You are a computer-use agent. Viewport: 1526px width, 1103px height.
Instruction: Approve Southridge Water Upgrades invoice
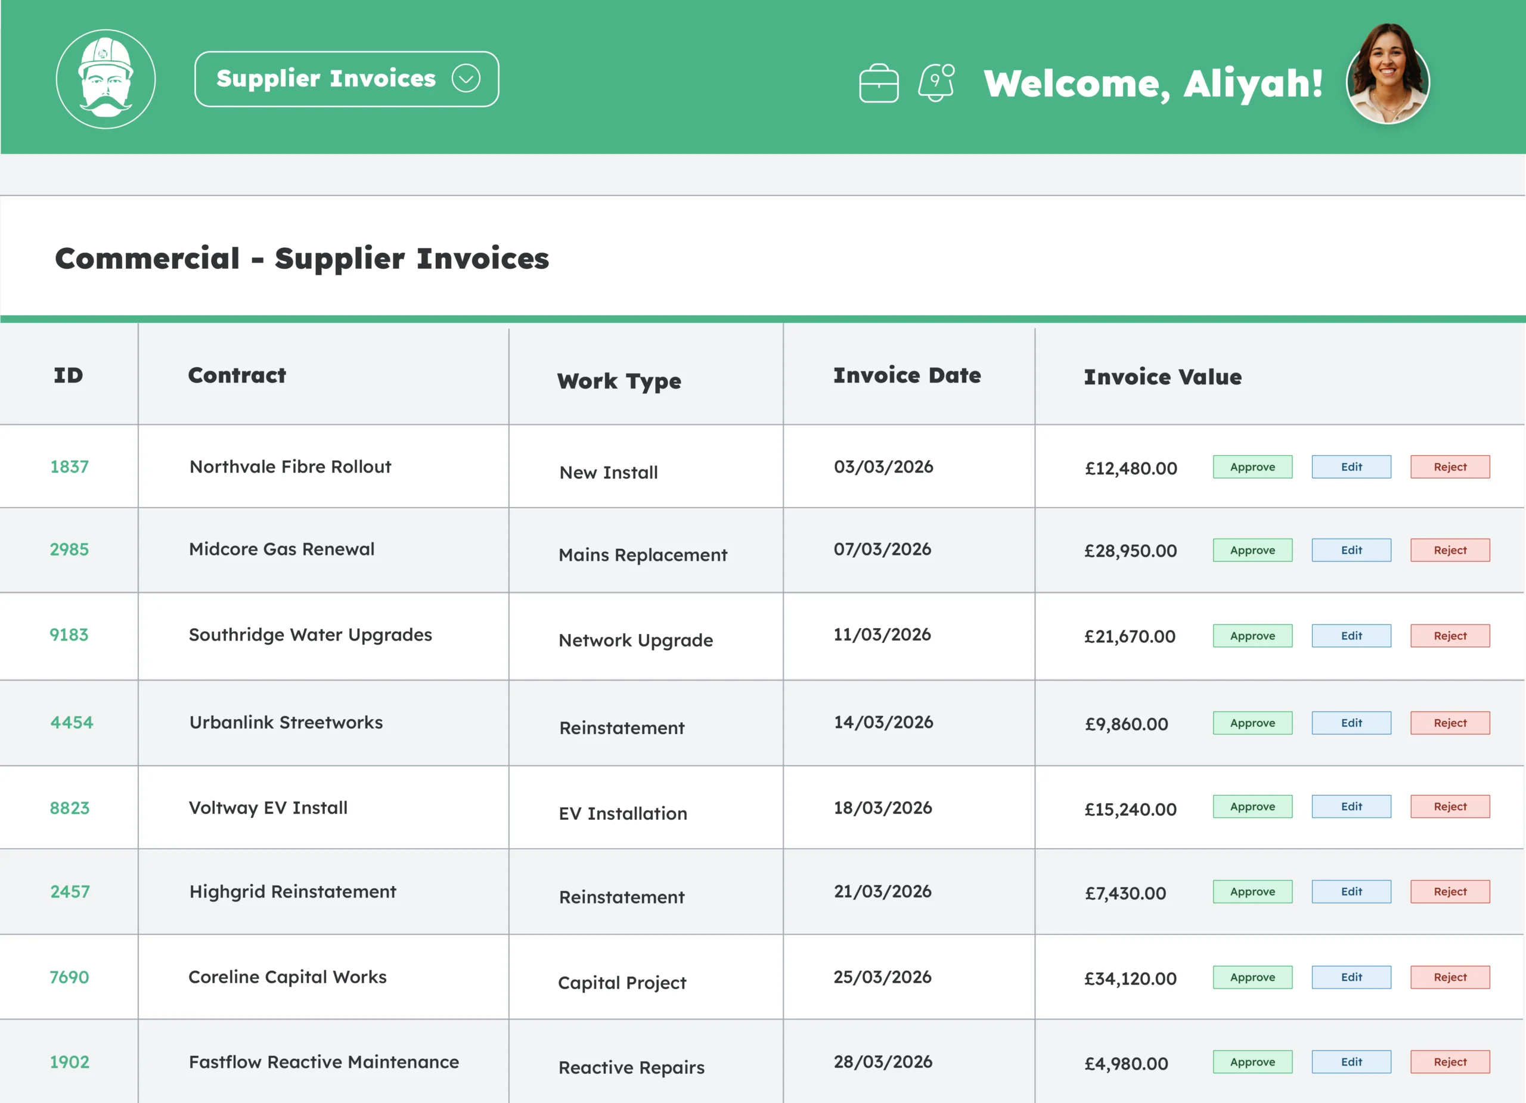(1252, 636)
